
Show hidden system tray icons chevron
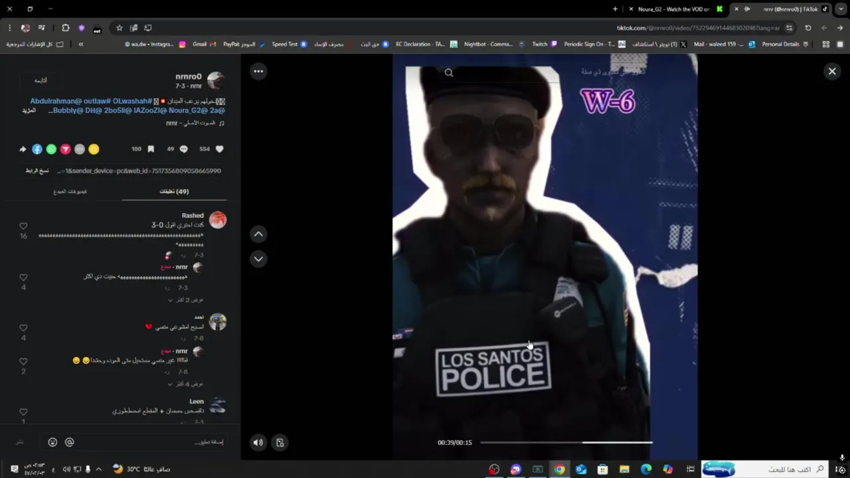point(99,469)
